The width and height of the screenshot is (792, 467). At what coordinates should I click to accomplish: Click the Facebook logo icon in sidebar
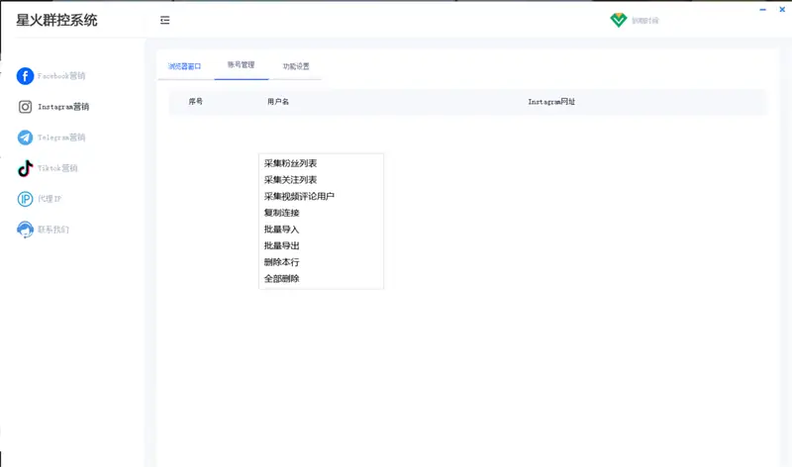(26, 76)
